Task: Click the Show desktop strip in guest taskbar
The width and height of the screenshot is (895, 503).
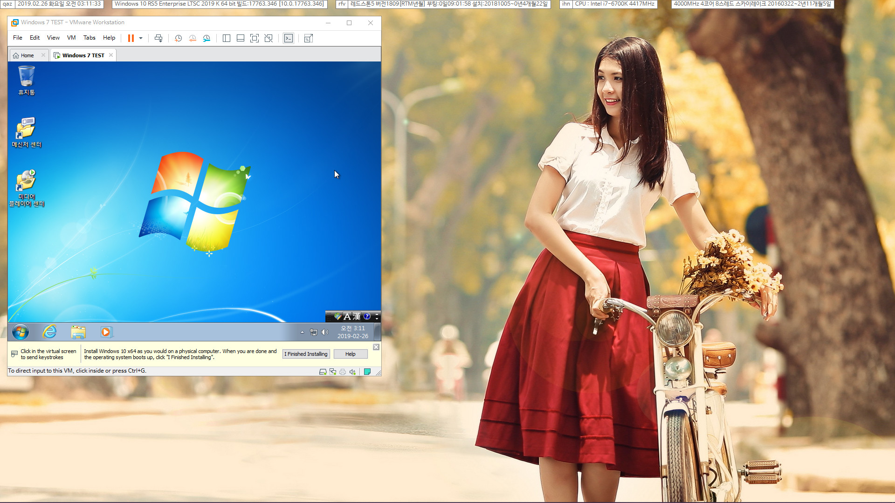Action: 377,332
